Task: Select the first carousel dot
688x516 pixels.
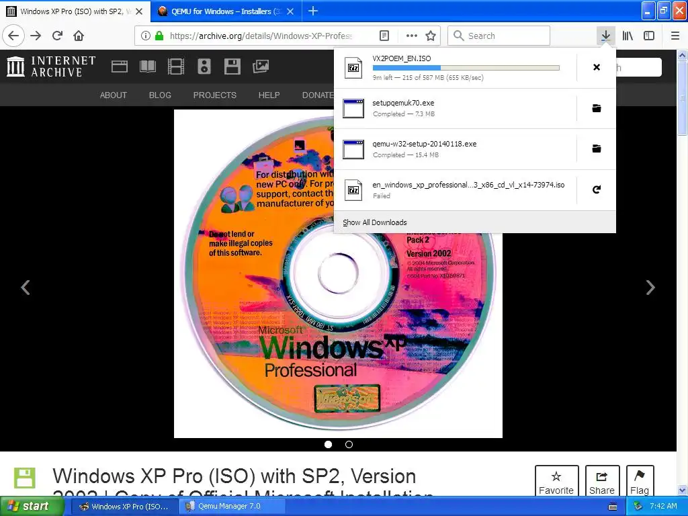Action: tap(328, 445)
